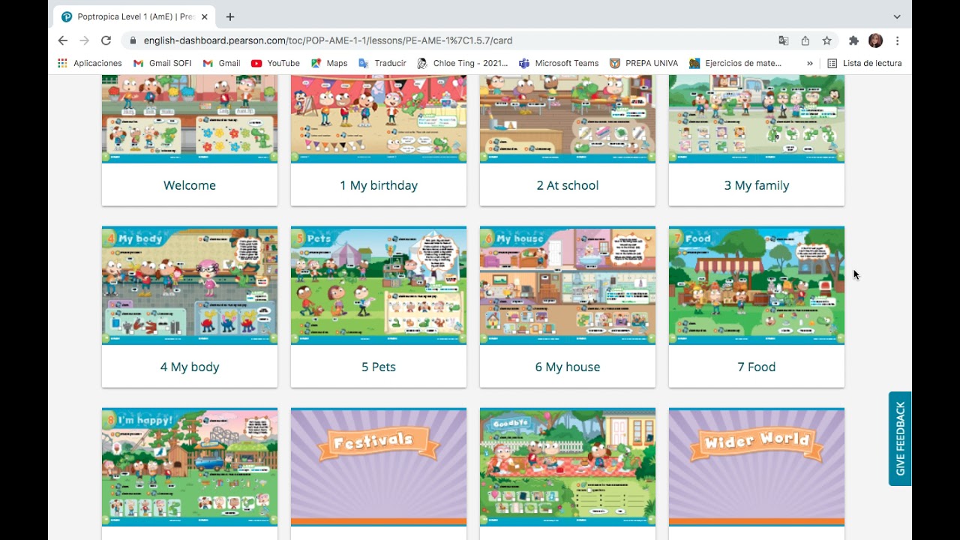Image resolution: width=960 pixels, height=540 pixels.
Task: Reload the page with the refresh icon
Action: (x=106, y=40)
